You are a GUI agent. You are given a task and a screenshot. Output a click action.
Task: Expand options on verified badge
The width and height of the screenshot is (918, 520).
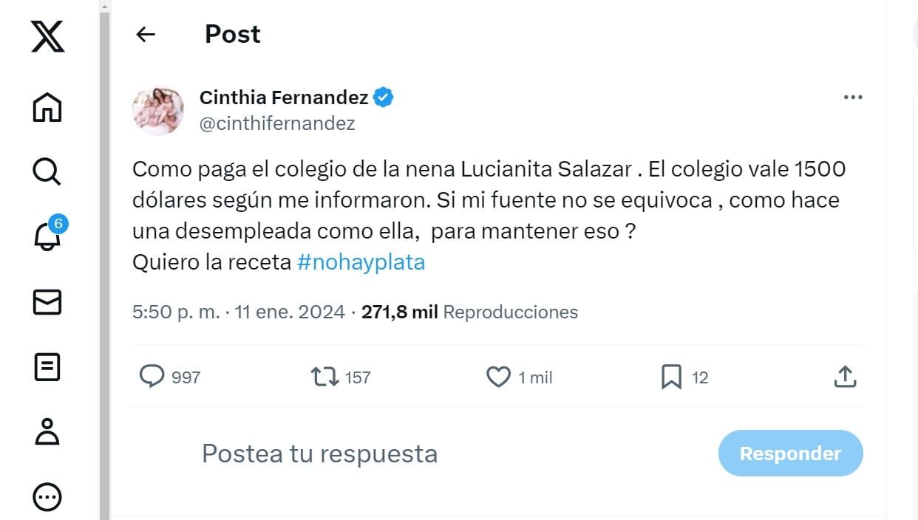pos(383,95)
